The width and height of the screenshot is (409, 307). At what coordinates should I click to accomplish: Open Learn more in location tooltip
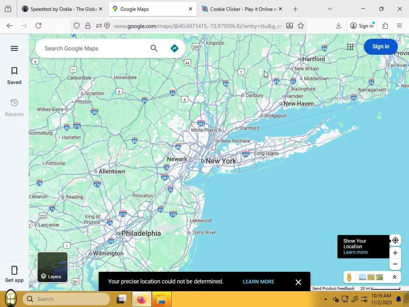click(355, 252)
